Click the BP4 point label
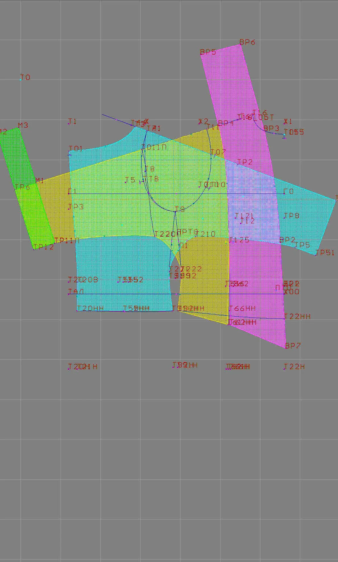This screenshot has width=338, height=562. pyautogui.click(x=226, y=123)
